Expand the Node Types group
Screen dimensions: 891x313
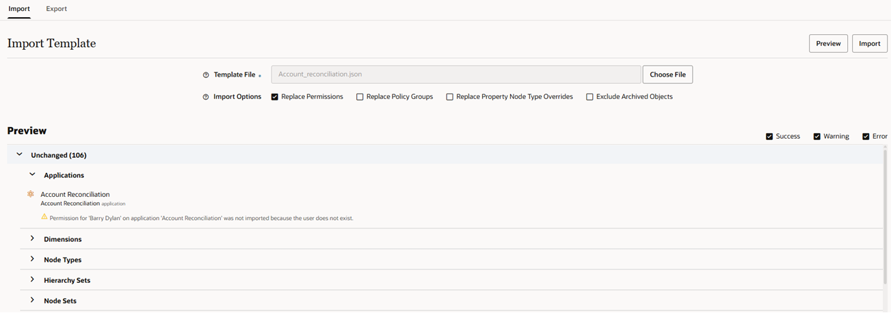point(32,259)
